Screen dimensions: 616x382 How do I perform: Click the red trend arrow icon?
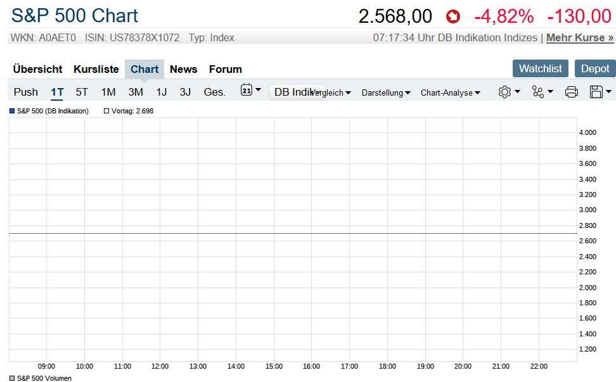[453, 16]
